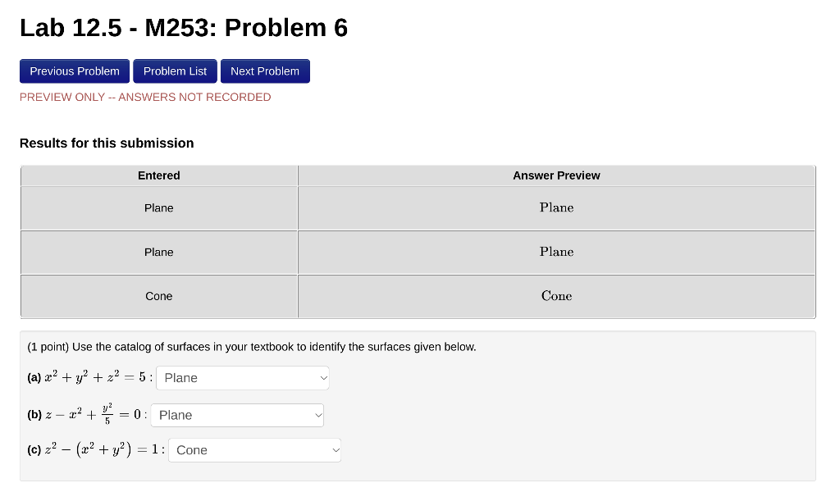Click the Previous Problem button
Image resolution: width=840 pixels, height=492 pixels.
coord(74,71)
